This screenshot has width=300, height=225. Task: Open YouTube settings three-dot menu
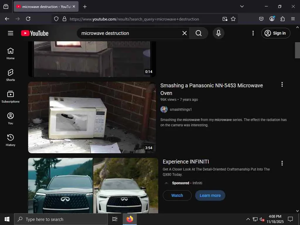(x=253, y=33)
